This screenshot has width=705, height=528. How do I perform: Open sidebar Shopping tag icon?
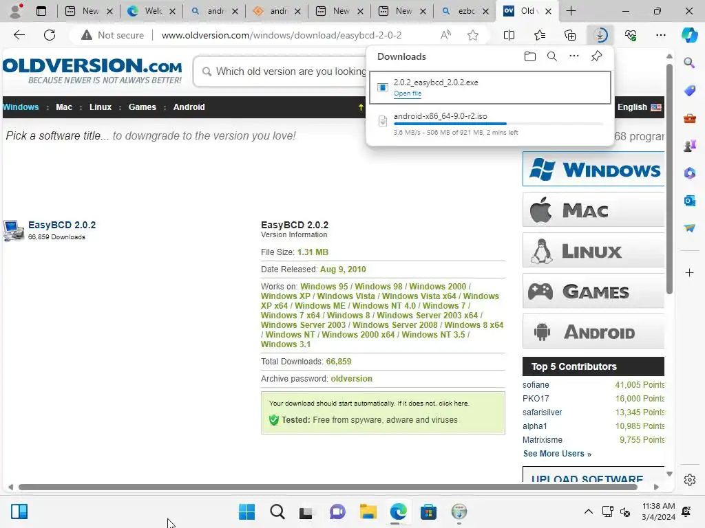pos(689,91)
